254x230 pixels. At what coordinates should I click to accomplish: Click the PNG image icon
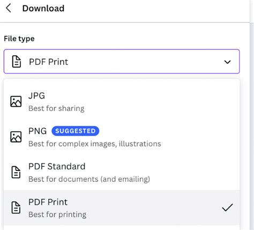point(16,137)
